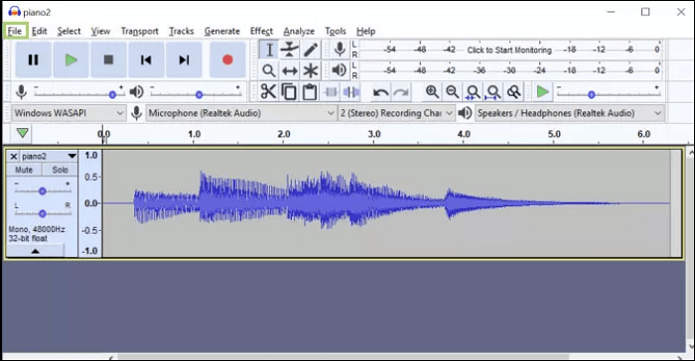Open the Help menu
Image resolution: width=695 pixels, height=361 pixels.
coord(366,31)
